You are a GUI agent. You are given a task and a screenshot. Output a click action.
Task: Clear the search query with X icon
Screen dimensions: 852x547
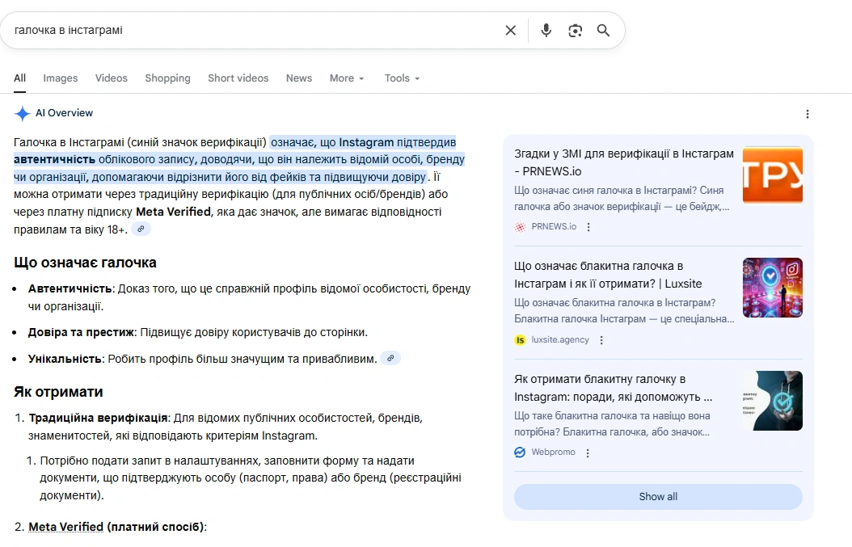[x=510, y=29]
